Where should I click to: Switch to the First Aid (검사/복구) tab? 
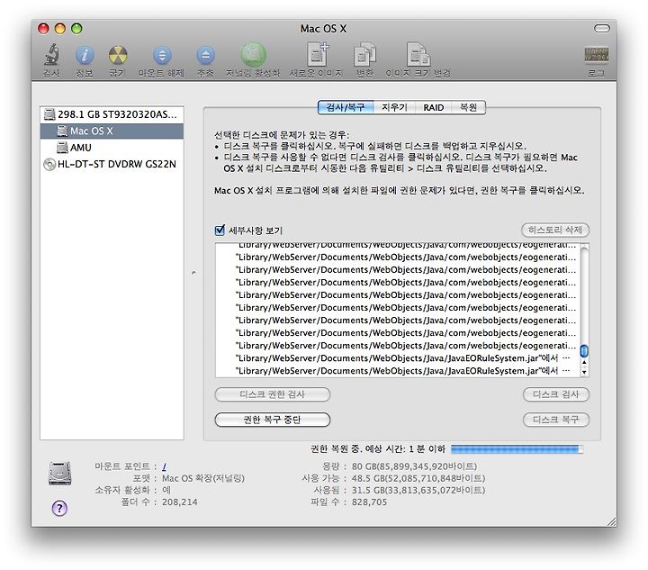click(x=346, y=107)
